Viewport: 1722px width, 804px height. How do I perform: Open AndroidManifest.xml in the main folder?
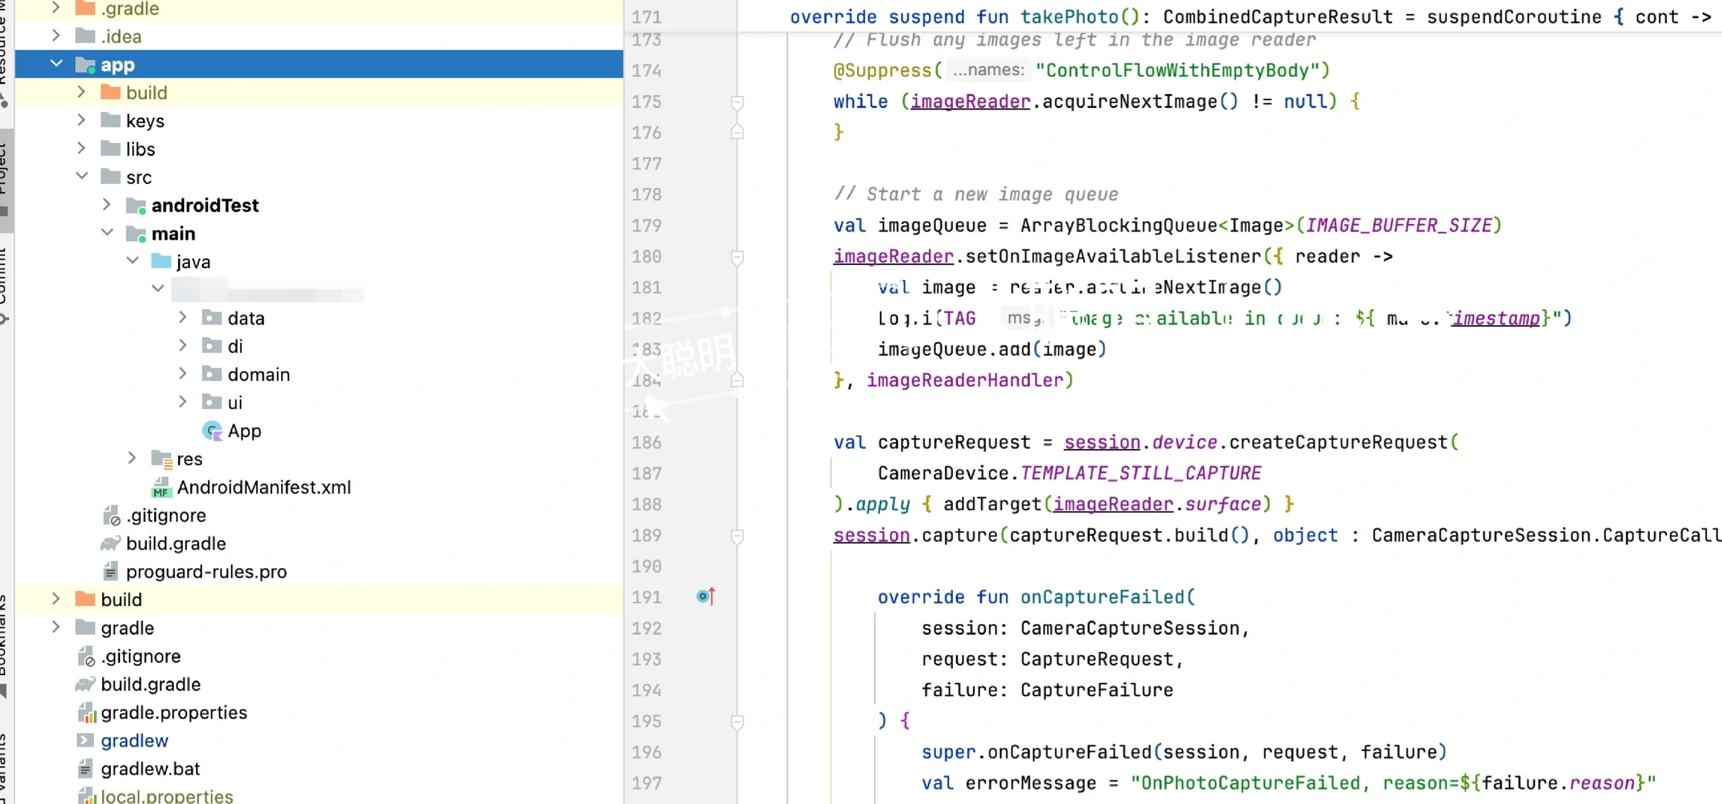click(x=263, y=488)
